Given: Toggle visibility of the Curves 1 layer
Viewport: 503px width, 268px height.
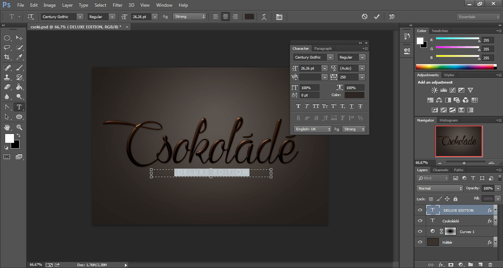Looking at the screenshot, I should [420, 232].
